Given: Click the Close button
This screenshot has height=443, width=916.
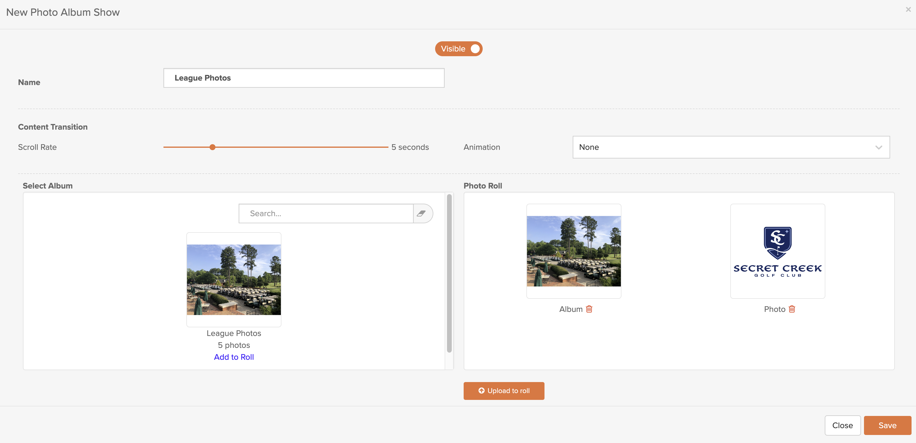Looking at the screenshot, I should (x=842, y=425).
